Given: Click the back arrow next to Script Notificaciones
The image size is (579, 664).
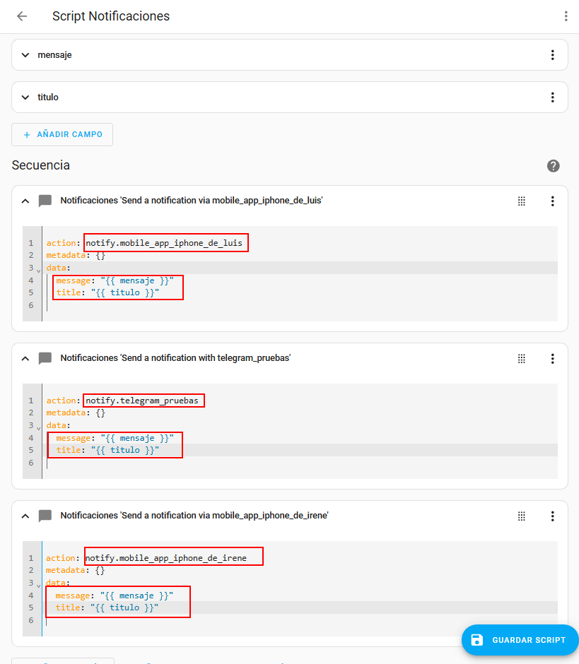Looking at the screenshot, I should (22, 16).
